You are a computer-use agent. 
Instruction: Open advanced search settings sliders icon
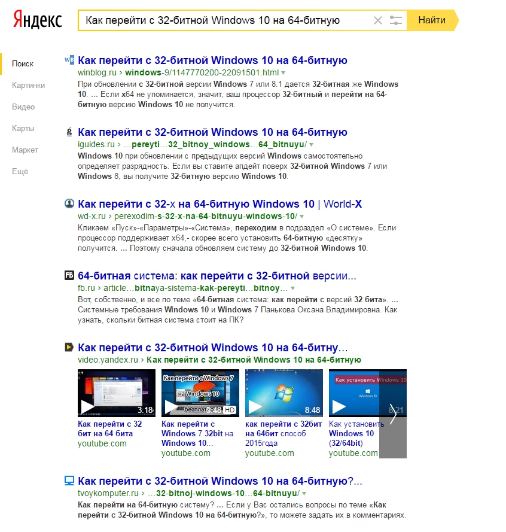(x=395, y=20)
